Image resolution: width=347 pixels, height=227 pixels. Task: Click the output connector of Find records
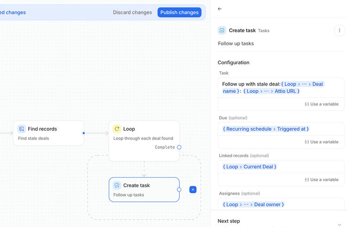tap(84, 133)
